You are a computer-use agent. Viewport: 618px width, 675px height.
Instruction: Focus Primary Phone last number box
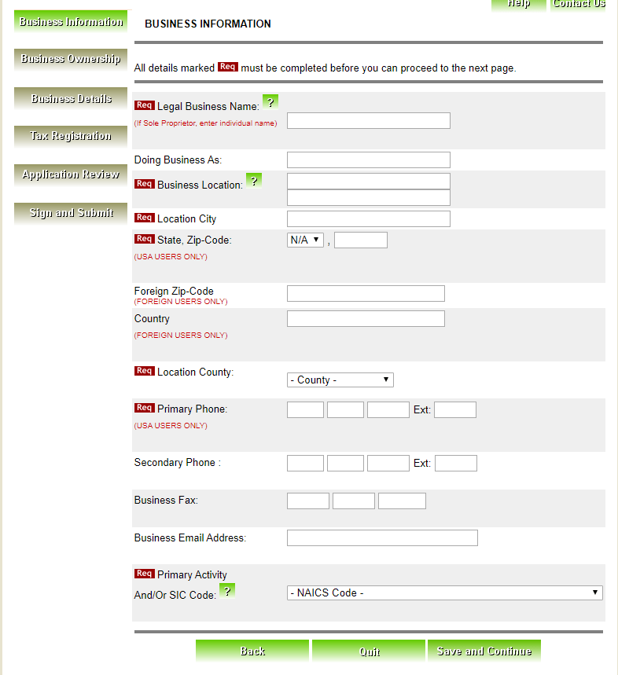click(388, 410)
